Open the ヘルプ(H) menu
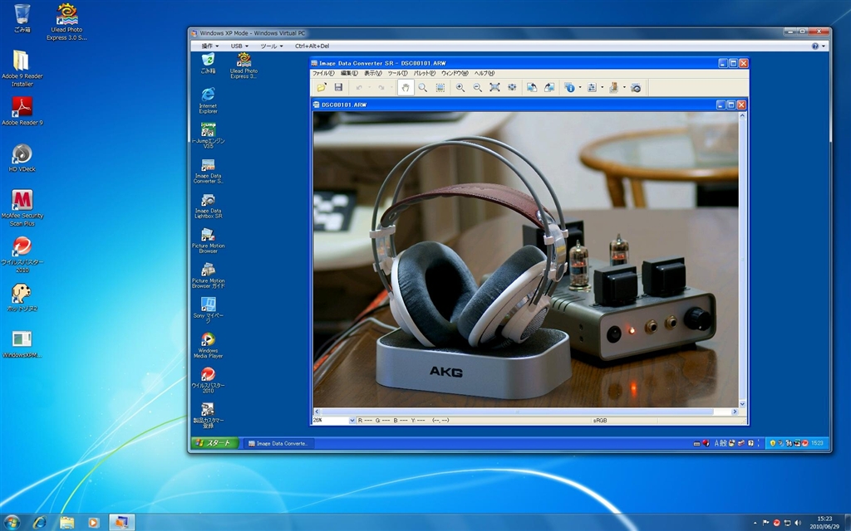Viewport: 851px width, 531px height. pos(485,73)
